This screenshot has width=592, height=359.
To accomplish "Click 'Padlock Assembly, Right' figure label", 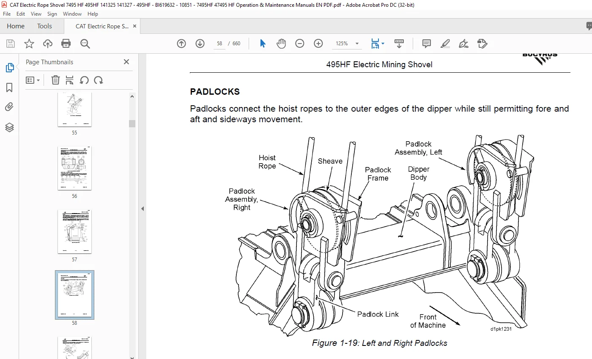I will [241, 199].
